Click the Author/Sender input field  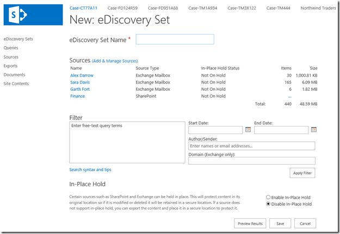click(x=252, y=146)
